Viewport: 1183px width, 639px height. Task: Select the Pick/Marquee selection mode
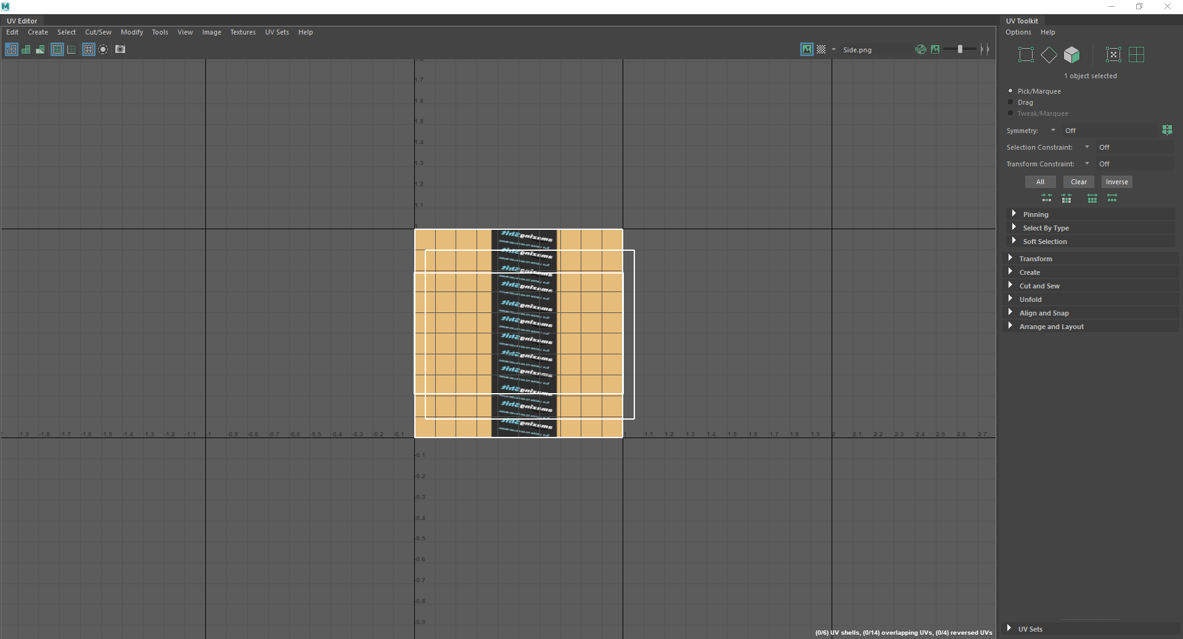1010,91
